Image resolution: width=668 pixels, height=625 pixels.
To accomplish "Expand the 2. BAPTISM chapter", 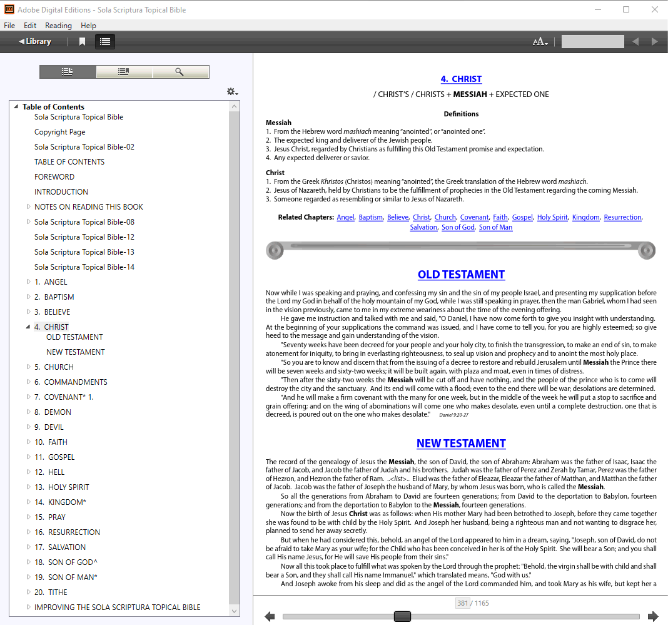I will coord(29,297).
